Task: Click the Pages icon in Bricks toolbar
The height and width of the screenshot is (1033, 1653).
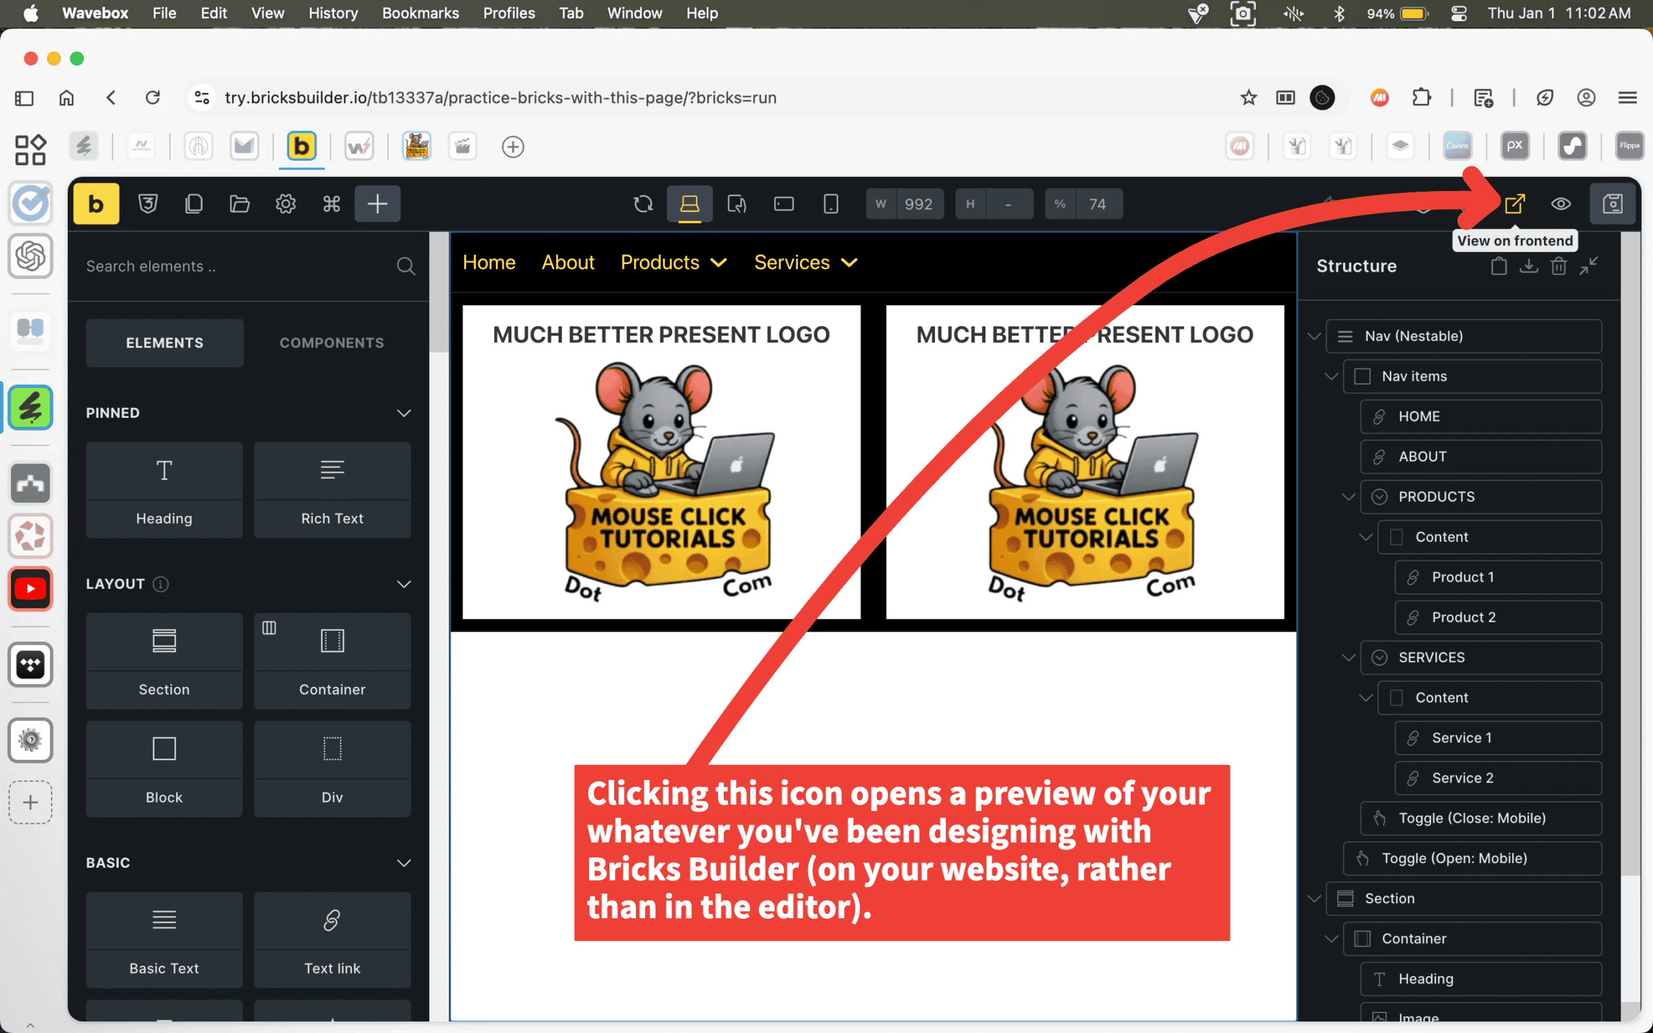Action: click(194, 203)
